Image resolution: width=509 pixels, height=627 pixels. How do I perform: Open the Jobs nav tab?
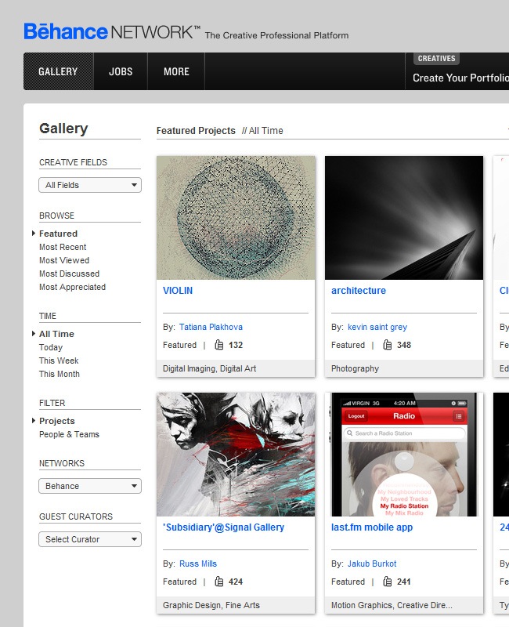[x=121, y=71]
